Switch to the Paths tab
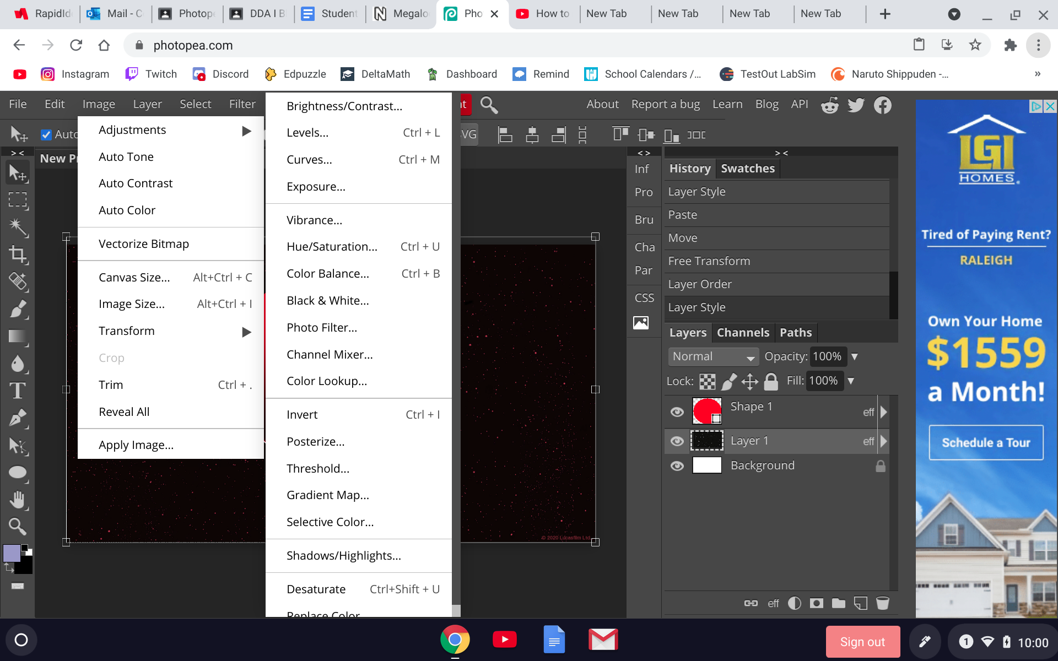Viewport: 1058px width, 661px height. (x=795, y=332)
